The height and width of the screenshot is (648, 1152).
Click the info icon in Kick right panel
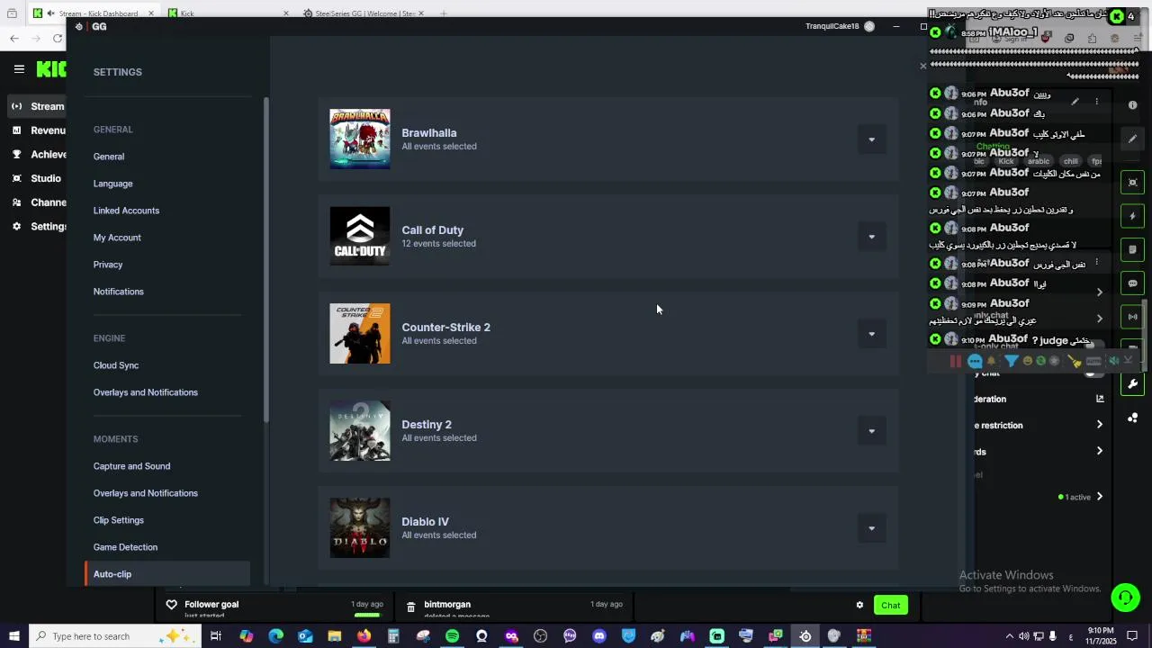pos(1132,105)
